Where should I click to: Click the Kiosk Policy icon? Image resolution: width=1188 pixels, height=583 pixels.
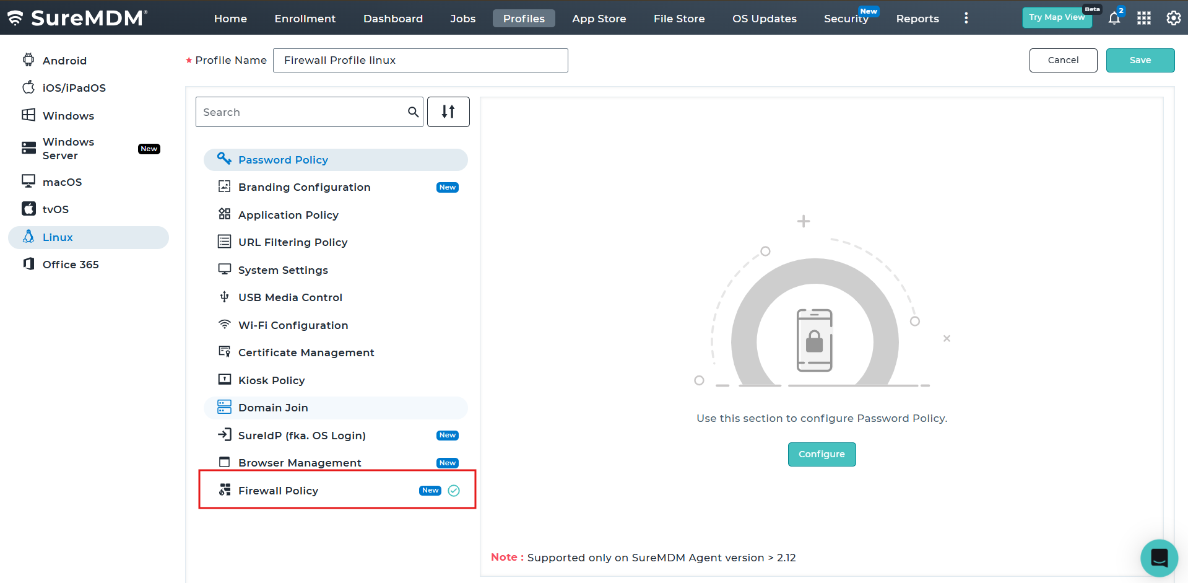224,380
